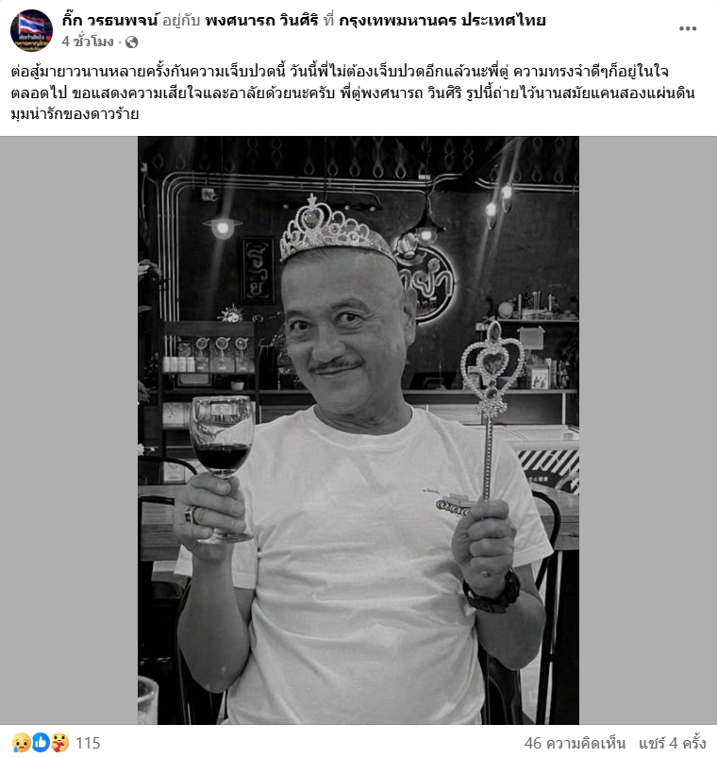Screen dimensions: 717x758
Task: Open the กรุงเทพมหานคร ประเทศไทย location link
Action: point(442,21)
